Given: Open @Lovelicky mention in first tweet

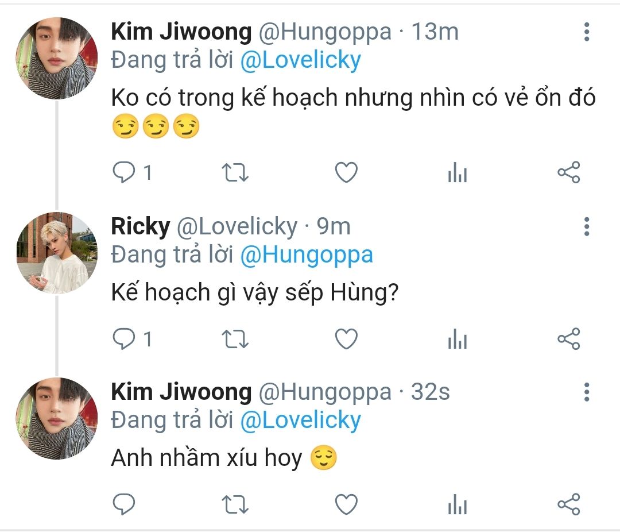Looking at the screenshot, I should pos(300,60).
